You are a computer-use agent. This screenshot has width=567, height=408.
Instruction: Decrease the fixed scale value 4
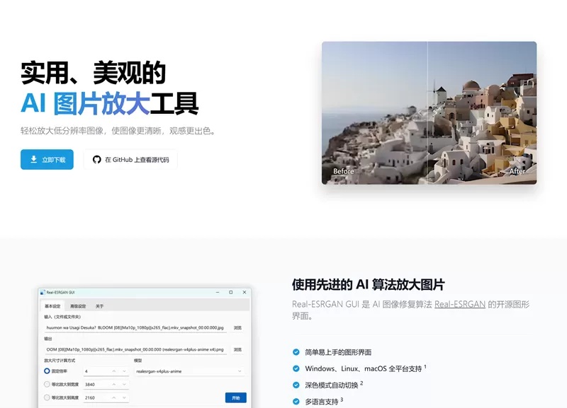(x=124, y=371)
